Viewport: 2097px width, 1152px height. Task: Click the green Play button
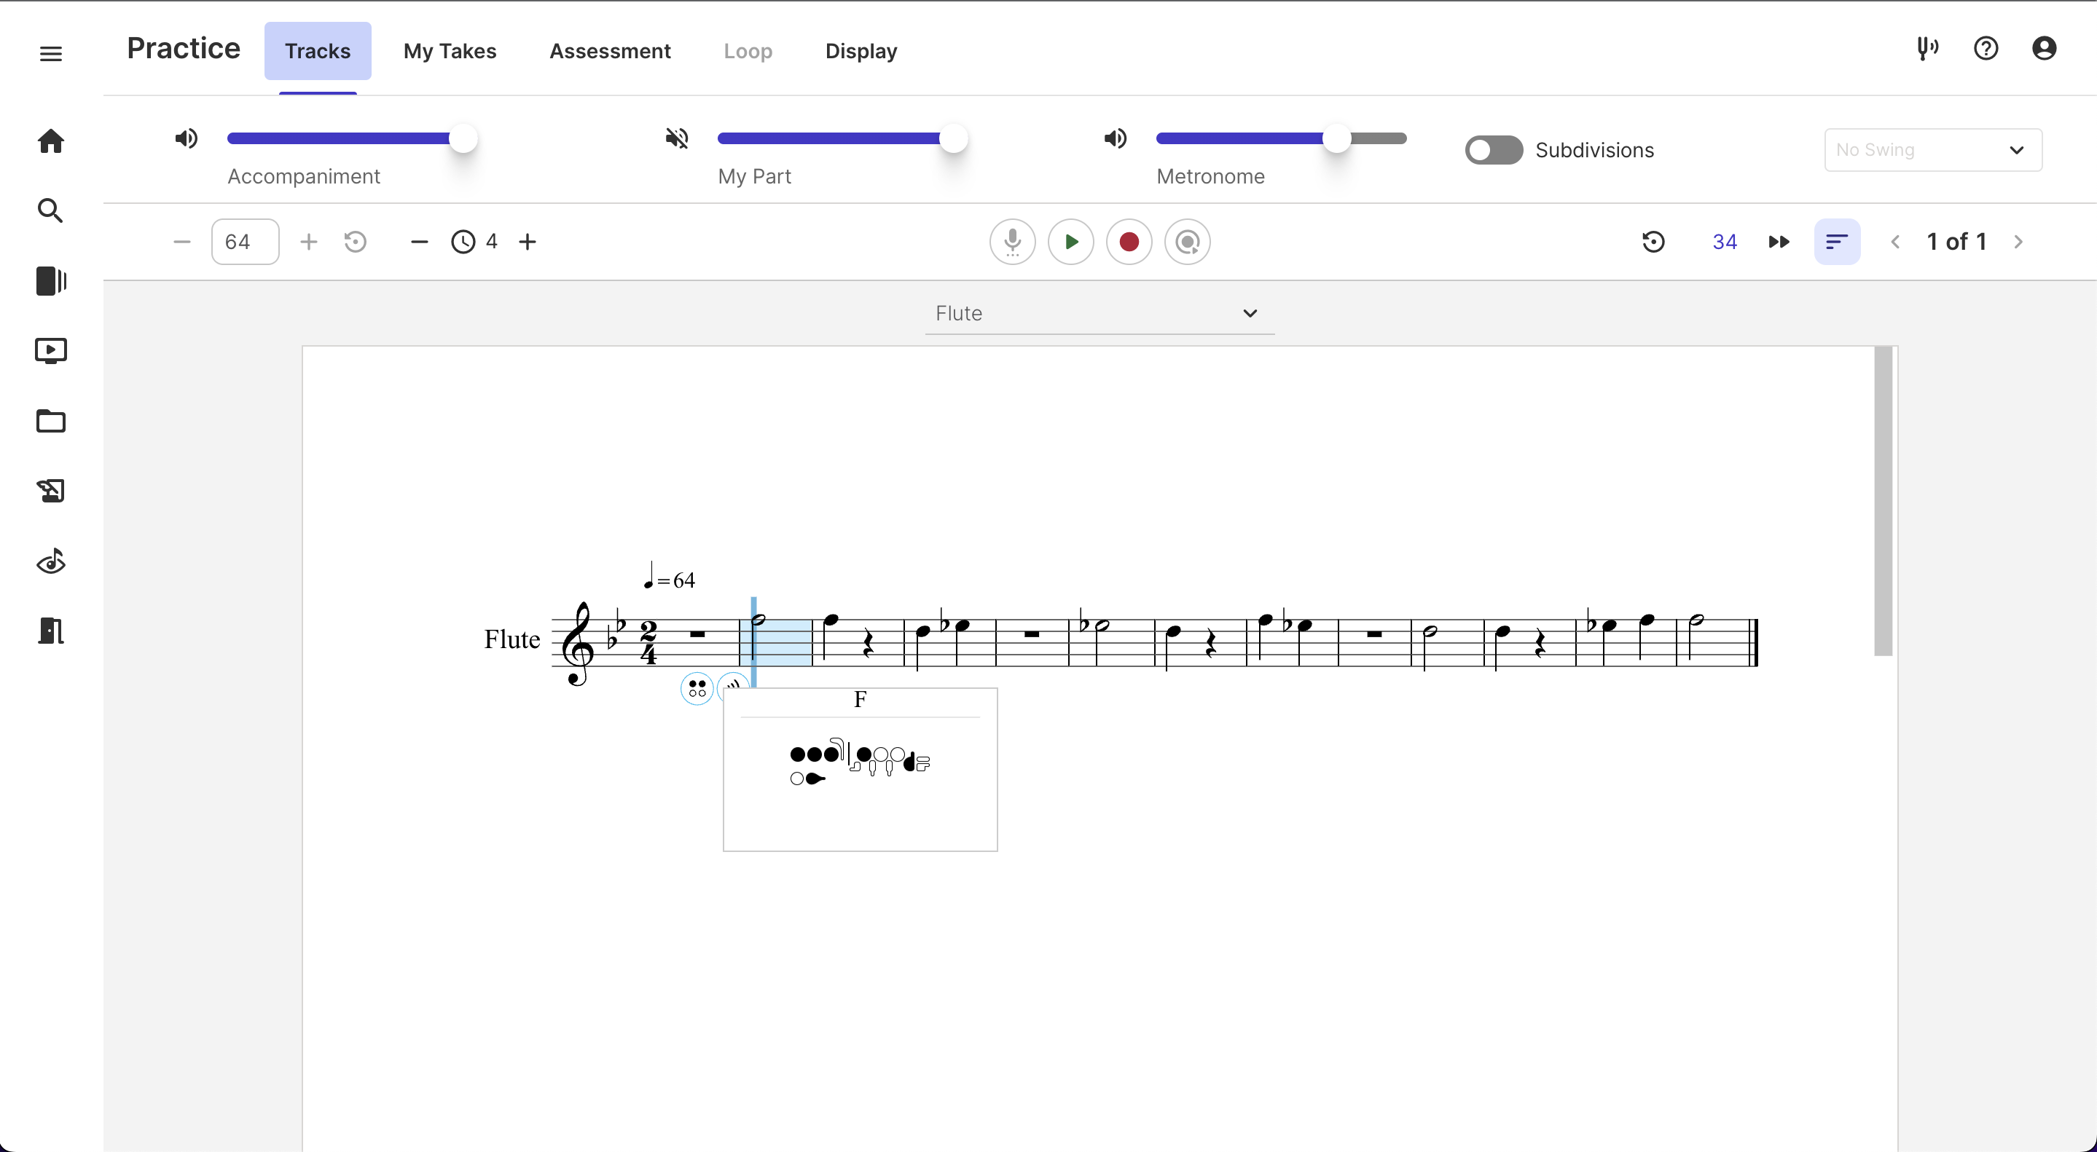1070,242
